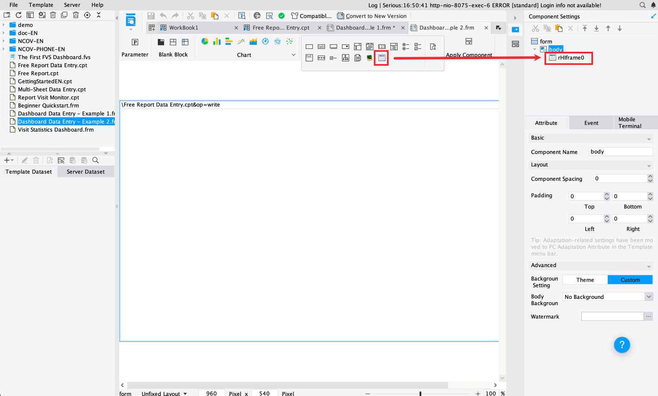The image size is (658, 396).
Task: Insert a column chart
Action: pos(217,41)
